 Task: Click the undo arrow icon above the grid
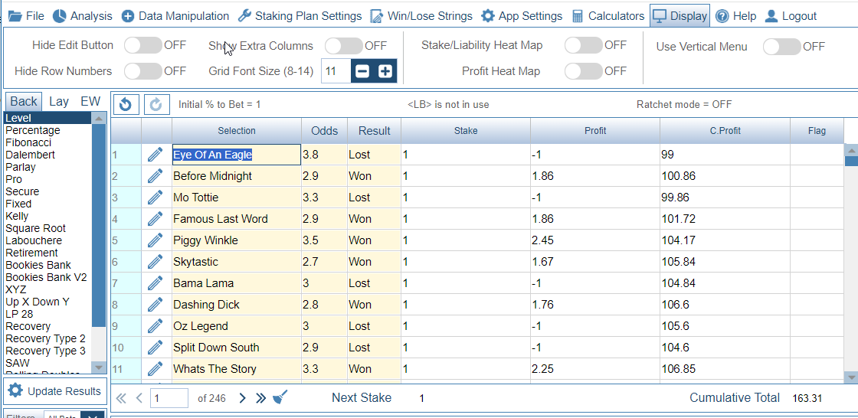tap(126, 104)
